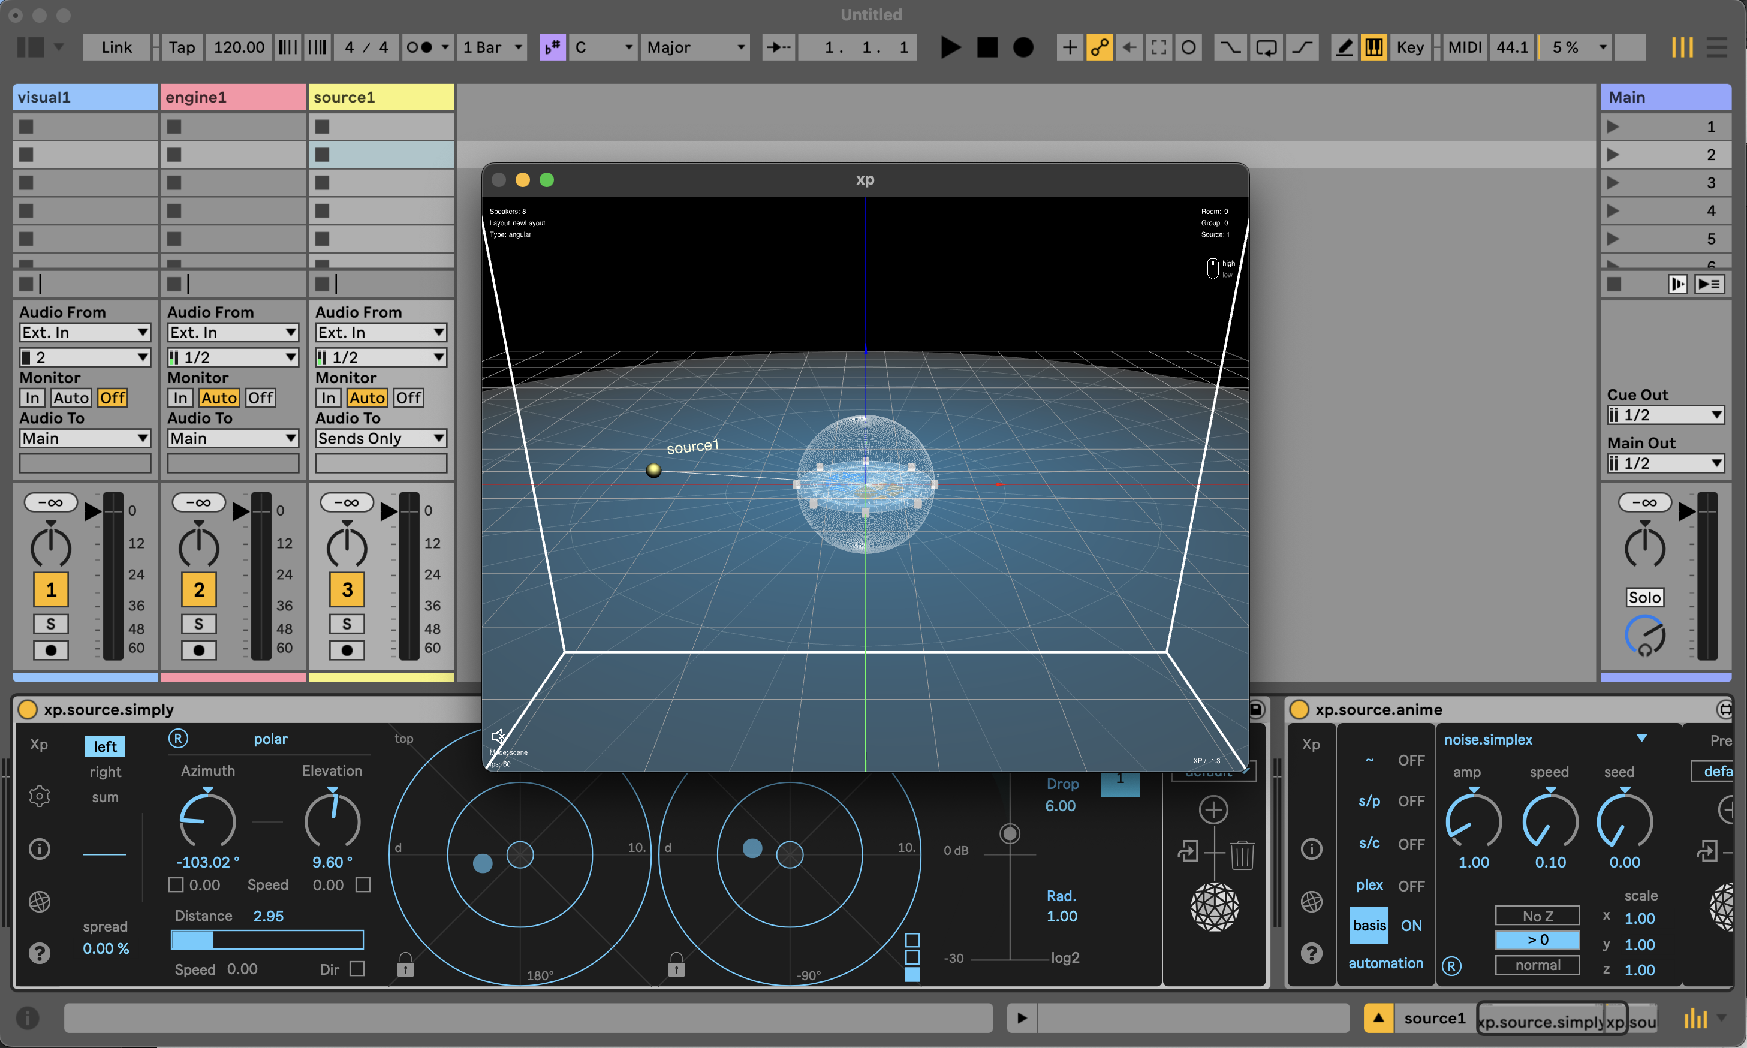Viewport: 1747px width, 1048px height.
Task: Click the Play button in the transport bar
Action: point(950,47)
